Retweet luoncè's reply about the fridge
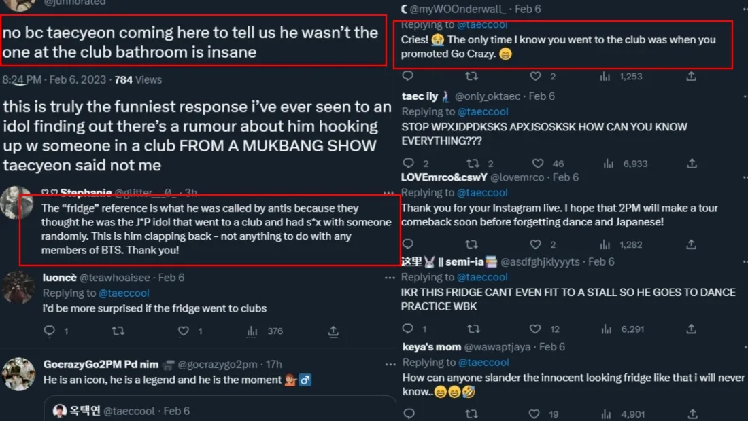 (118, 331)
